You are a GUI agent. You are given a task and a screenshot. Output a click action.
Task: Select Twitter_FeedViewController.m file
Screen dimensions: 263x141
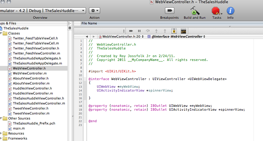37,54
